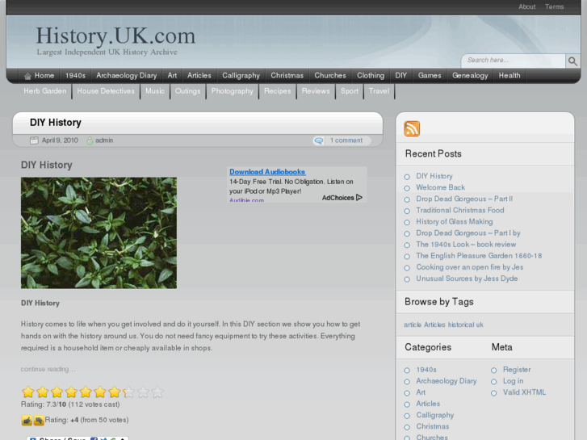Viewport: 587px width, 440px height.
Task: Open the 1 comment link
Action: click(346, 140)
